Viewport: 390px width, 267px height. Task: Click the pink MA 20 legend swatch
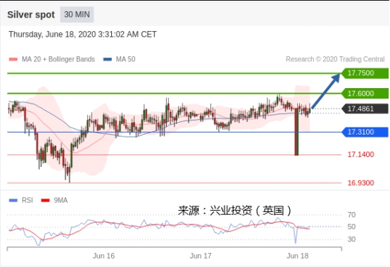tap(13, 59)
